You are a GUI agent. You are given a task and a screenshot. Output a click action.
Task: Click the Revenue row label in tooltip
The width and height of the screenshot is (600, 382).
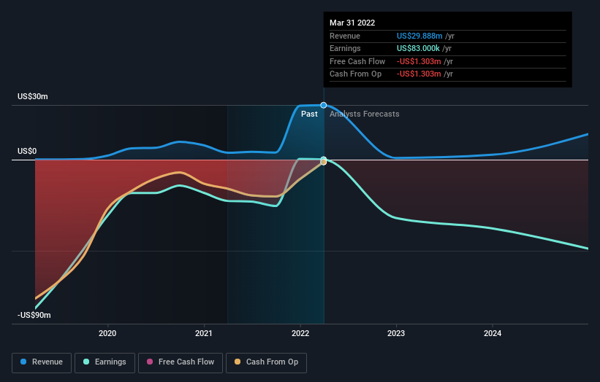pos(345,36)
